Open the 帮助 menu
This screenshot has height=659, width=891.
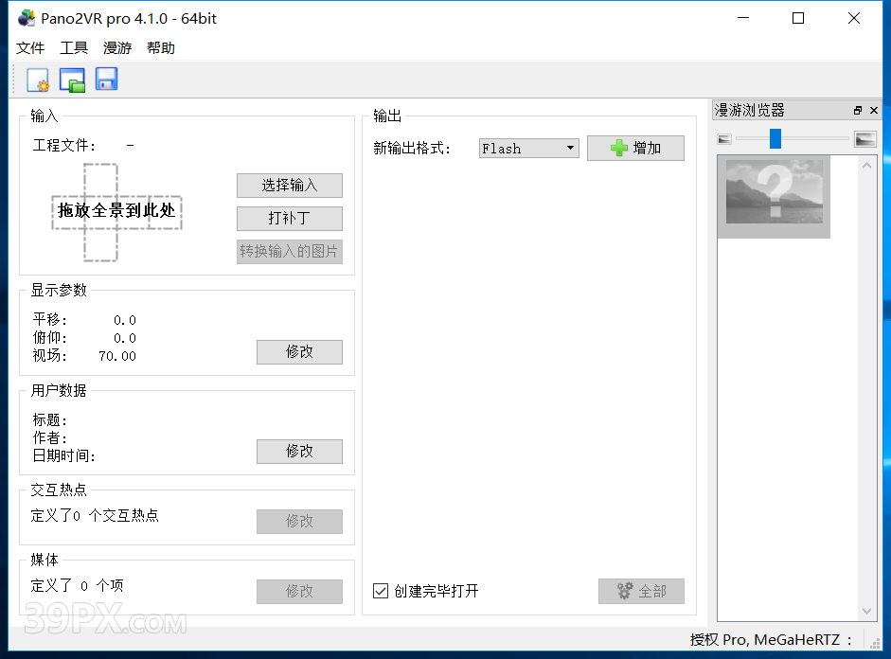click(x=161, y=48)
